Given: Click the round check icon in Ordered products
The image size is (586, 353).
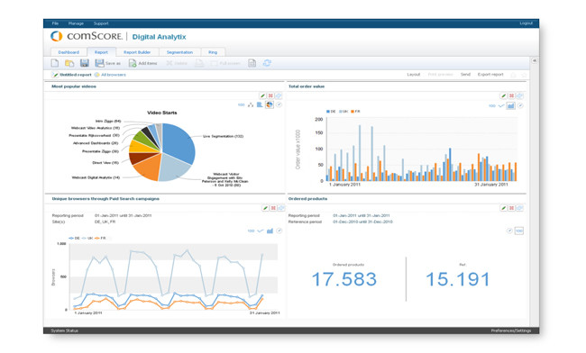Looking at the screenshot, I should pyautogui.click(x=509, y=231).
